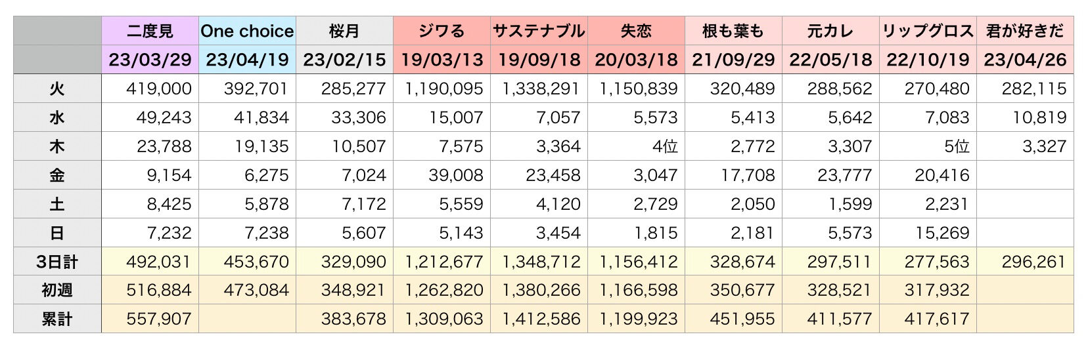Select the 火 row label

57,89
